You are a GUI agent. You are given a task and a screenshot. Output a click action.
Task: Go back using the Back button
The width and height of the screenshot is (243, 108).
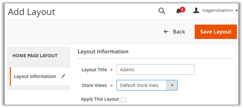pos(175,32)
